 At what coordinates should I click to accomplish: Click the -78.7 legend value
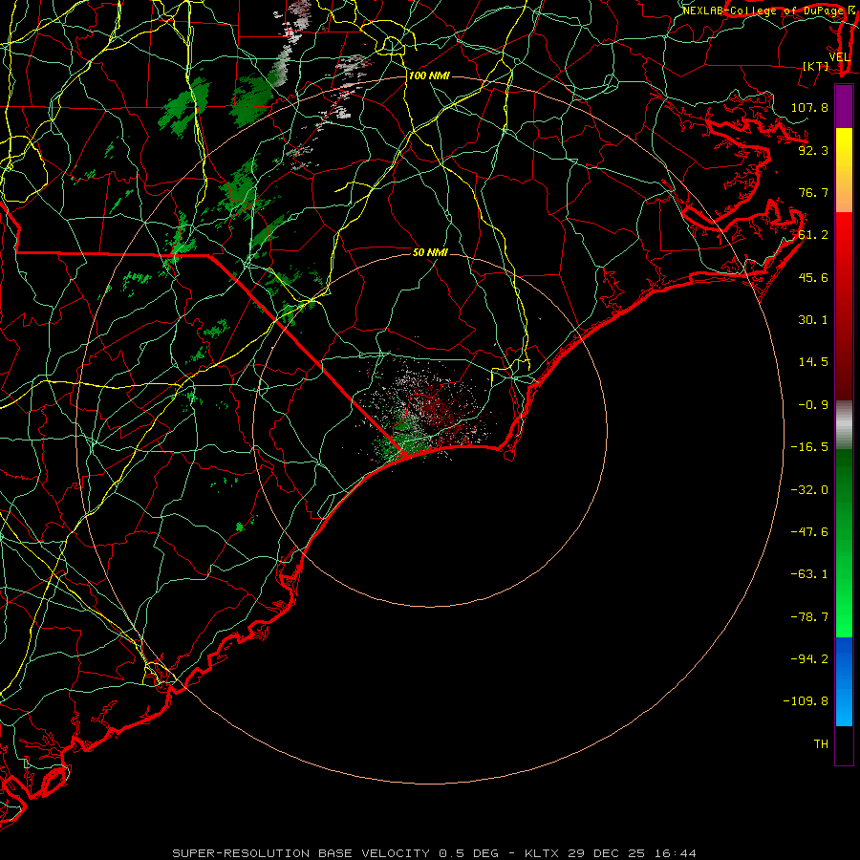click(809, 617)
